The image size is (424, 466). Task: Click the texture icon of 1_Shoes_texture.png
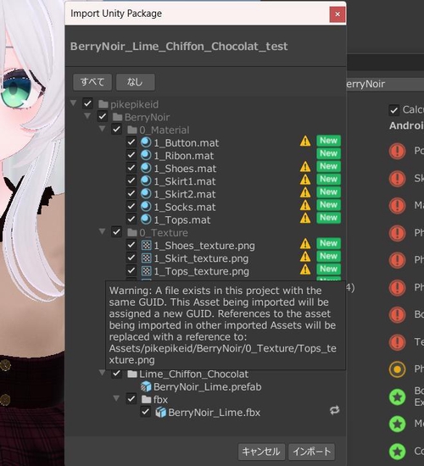[146, 245]
